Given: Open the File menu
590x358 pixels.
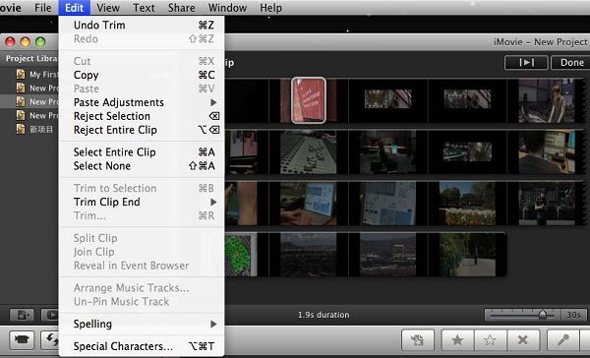Looking at the screenshot, I should [x=43, y=8].
